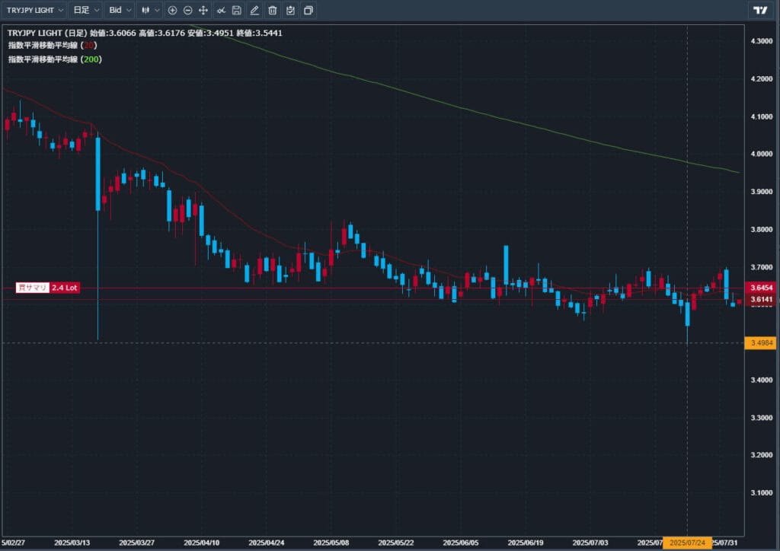Select the four-arrow move/pan tool
The height and width of the screenshot is (551, 780).
pos(203,10)
